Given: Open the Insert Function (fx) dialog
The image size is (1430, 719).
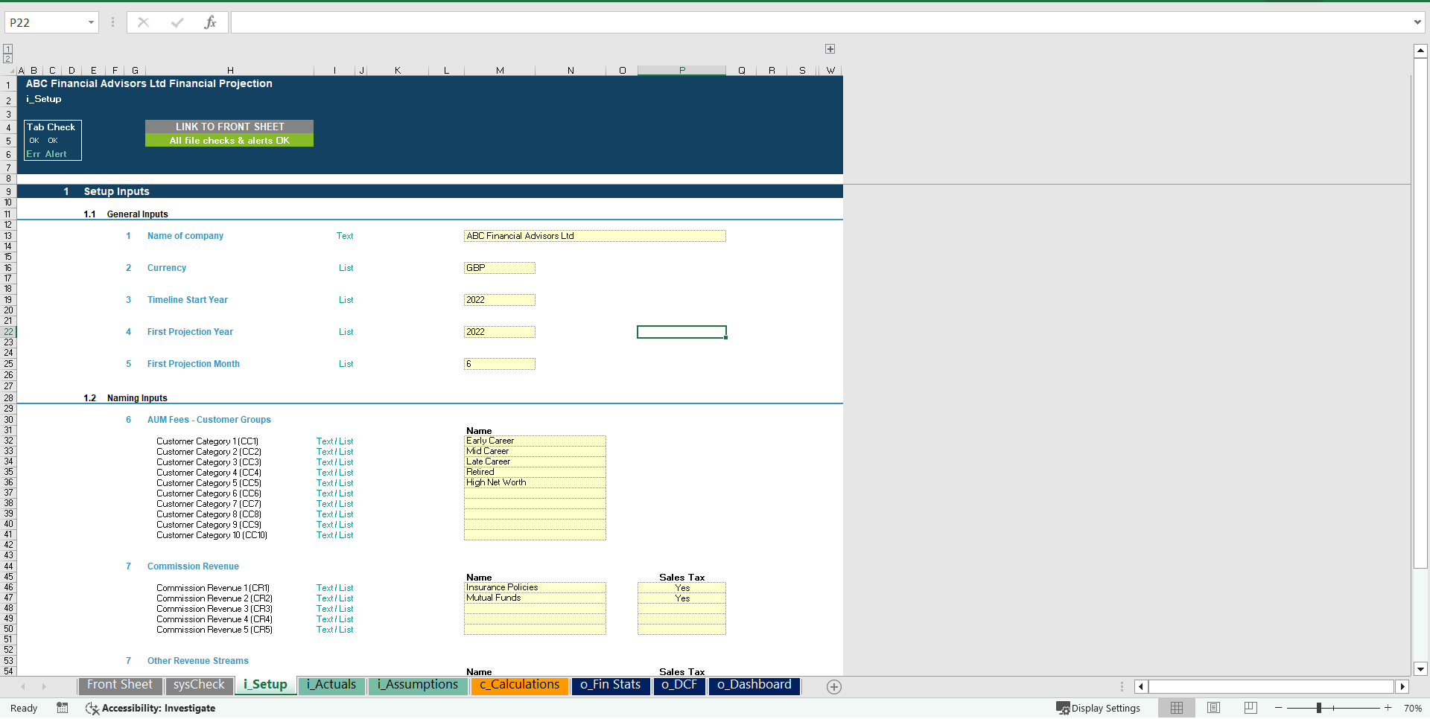Looking at the screenshot, I should tap(212, 22).
